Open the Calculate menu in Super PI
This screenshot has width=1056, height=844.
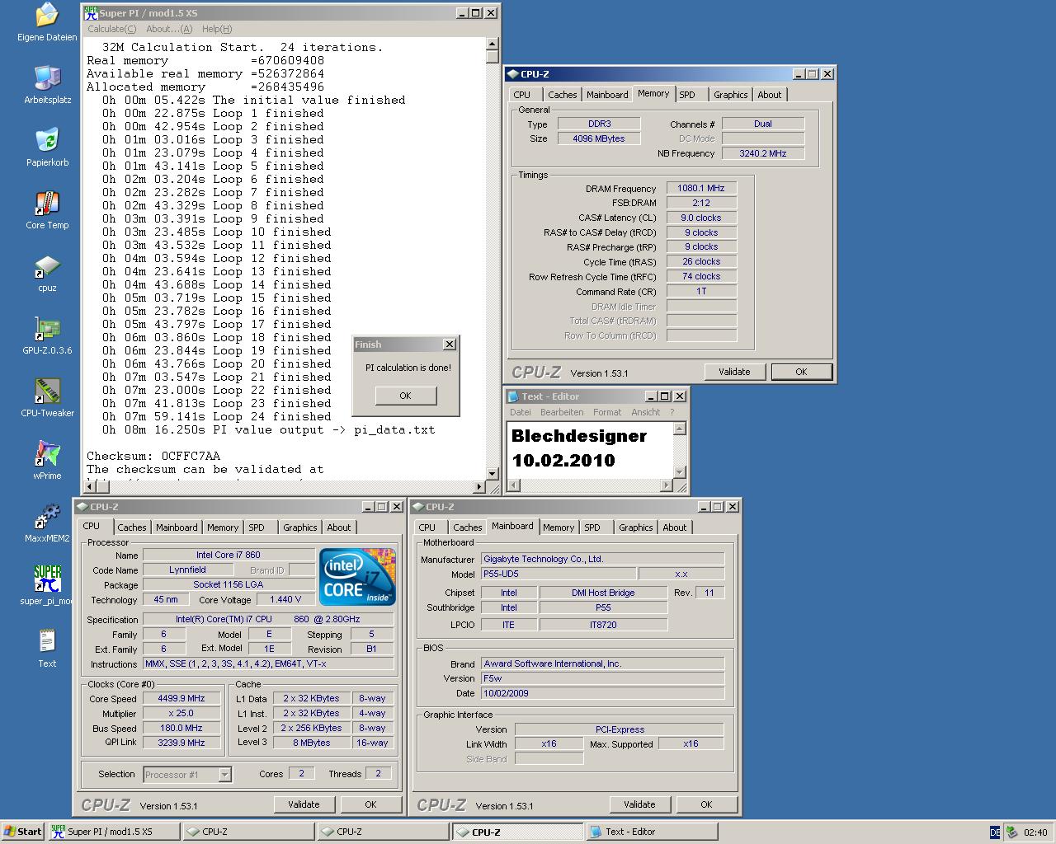click(111, 29)
